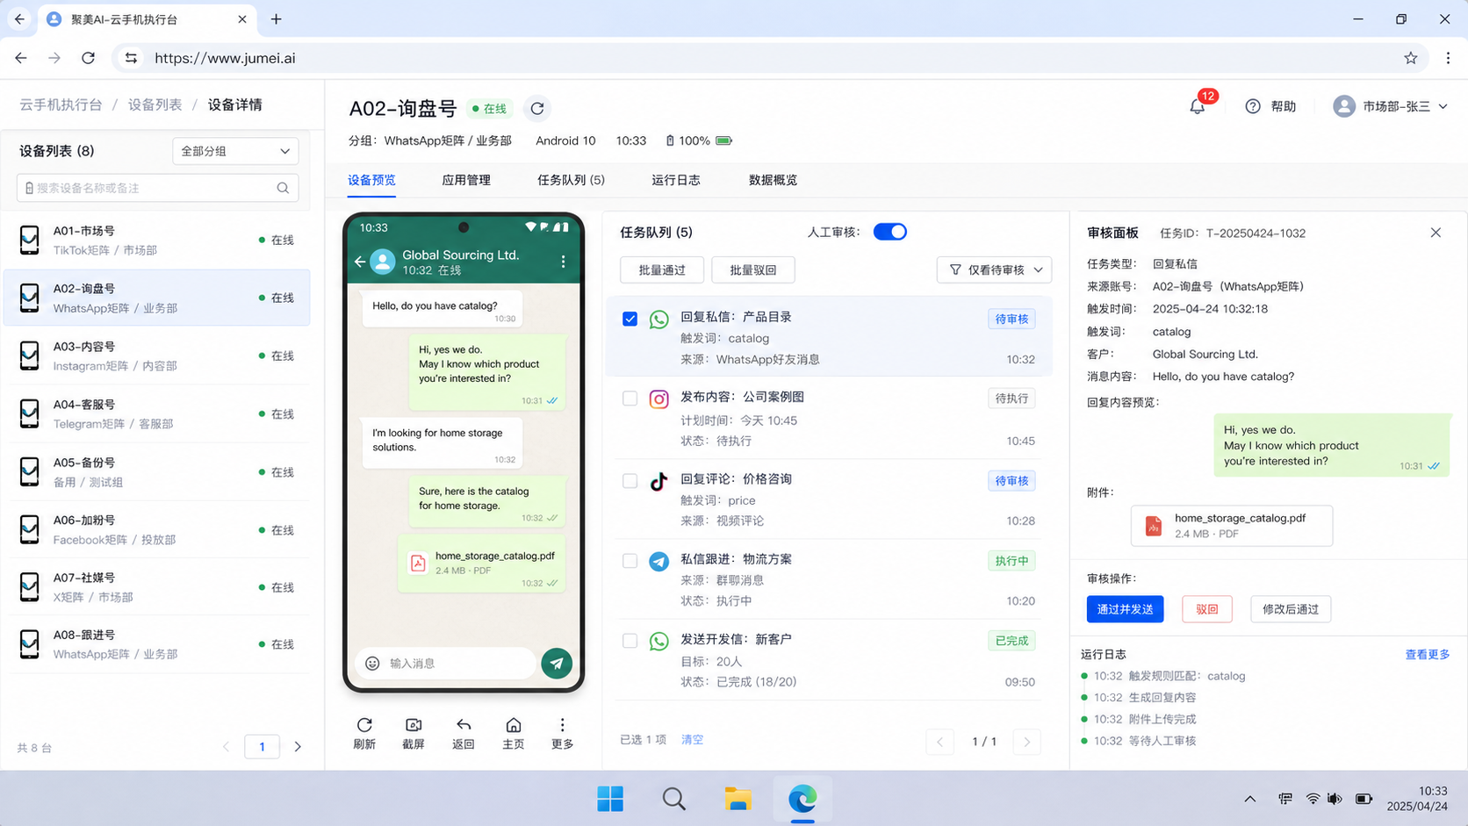
Task: Open the notification bell with 12 badge
Action: tap(1198, 106)
